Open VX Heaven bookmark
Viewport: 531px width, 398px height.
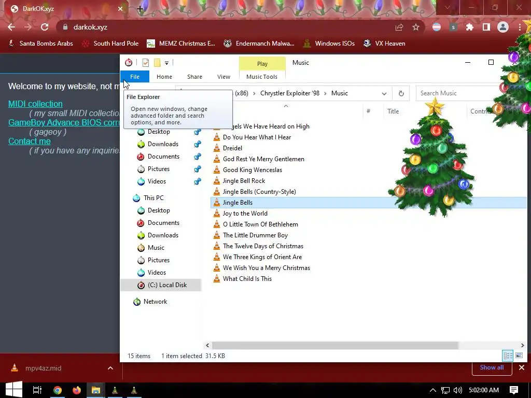pyautogui.click(x=384, y=44)
